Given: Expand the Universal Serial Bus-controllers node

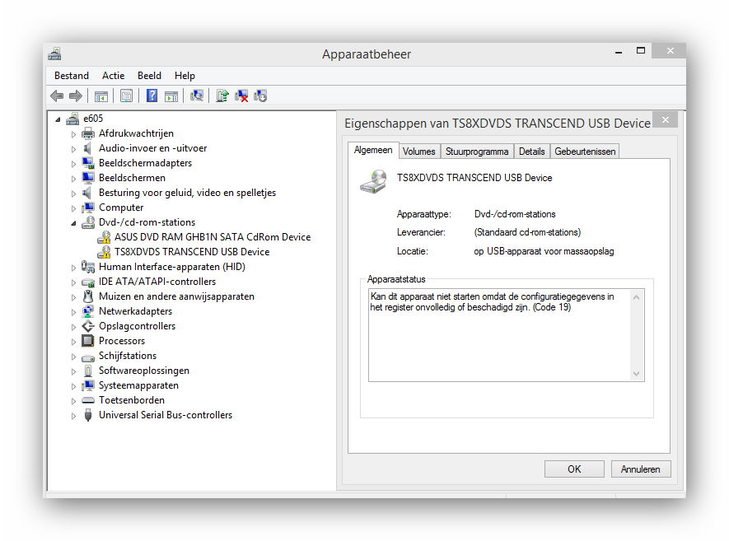Looking at the screenshot, I should pyautogui.click(x=73, y=416).
